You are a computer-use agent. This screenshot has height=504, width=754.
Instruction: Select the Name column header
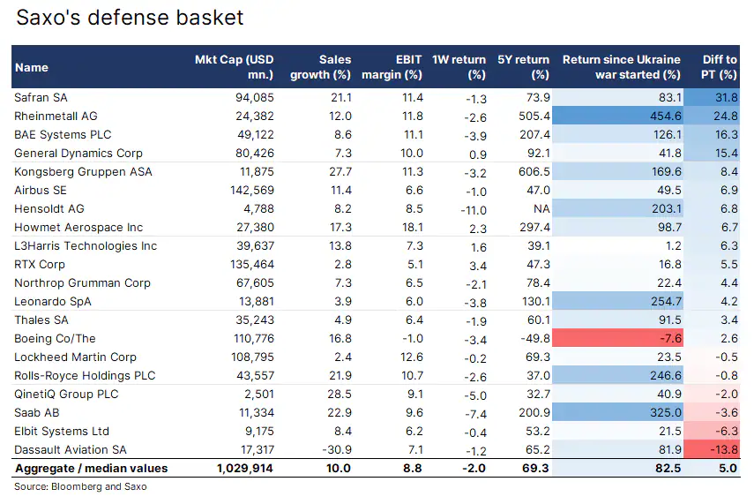32,67
